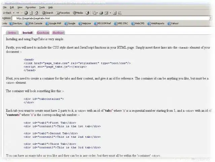Go to the Home page icon
The image size is (215, 162).
point(36,13)
